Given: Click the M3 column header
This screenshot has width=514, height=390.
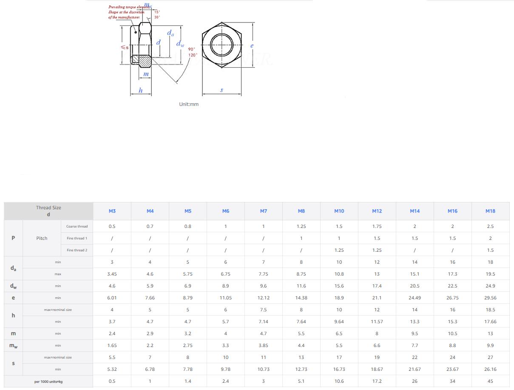Looking at the screenshot, I should point(112,211).
